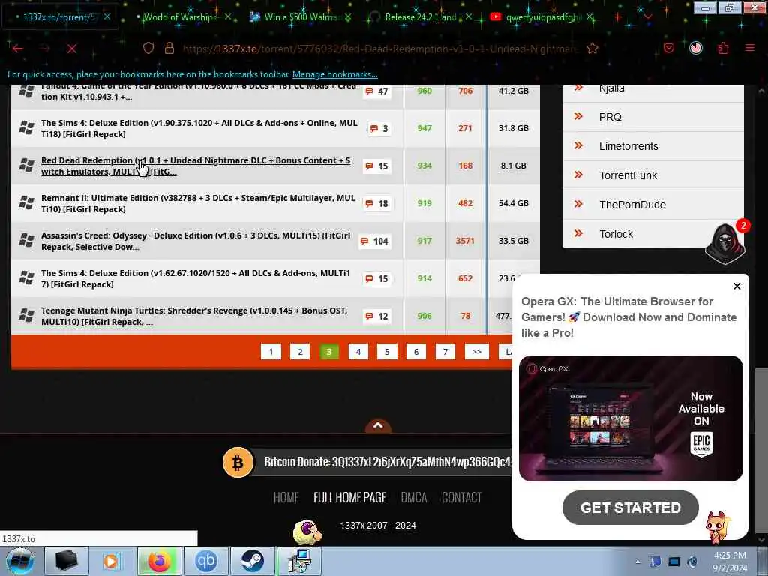Click comments icon with 47 count

coord(376,91)
